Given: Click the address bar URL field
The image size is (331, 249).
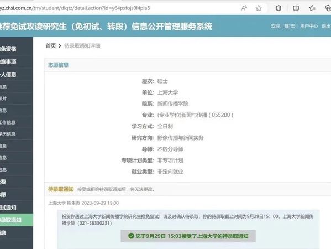Looking at the screenshot, I should [118, 8].
